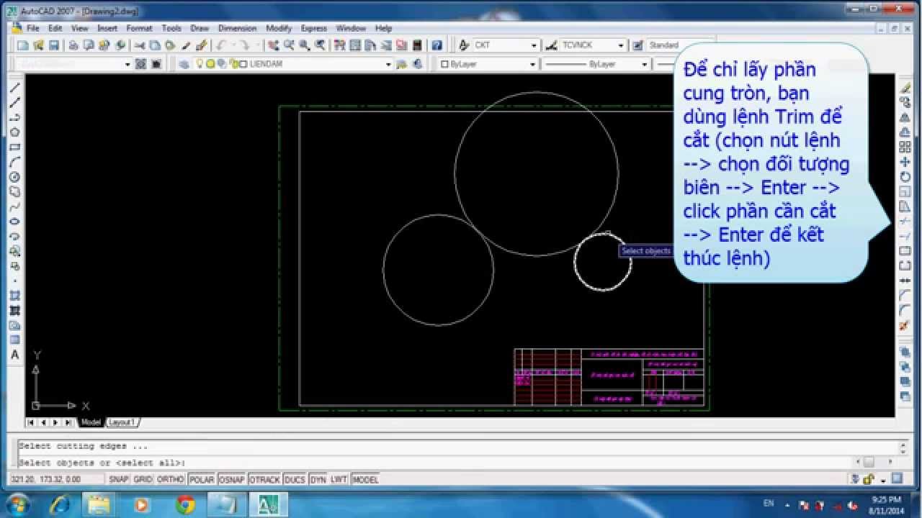This screenshot has height=518, width=922.
Task: Select the Mirror modify tool
Action: [x=905, y=117]
